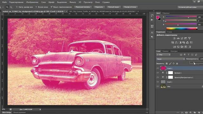Add a Color Lookup grid icon
This screenshot has height=114, width=203.
point(191,42)
